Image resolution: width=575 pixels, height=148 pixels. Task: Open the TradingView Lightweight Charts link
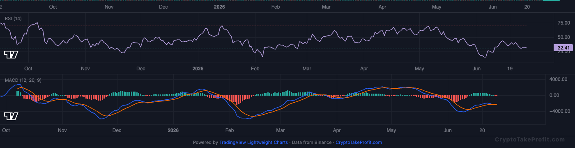coord(253,142)
